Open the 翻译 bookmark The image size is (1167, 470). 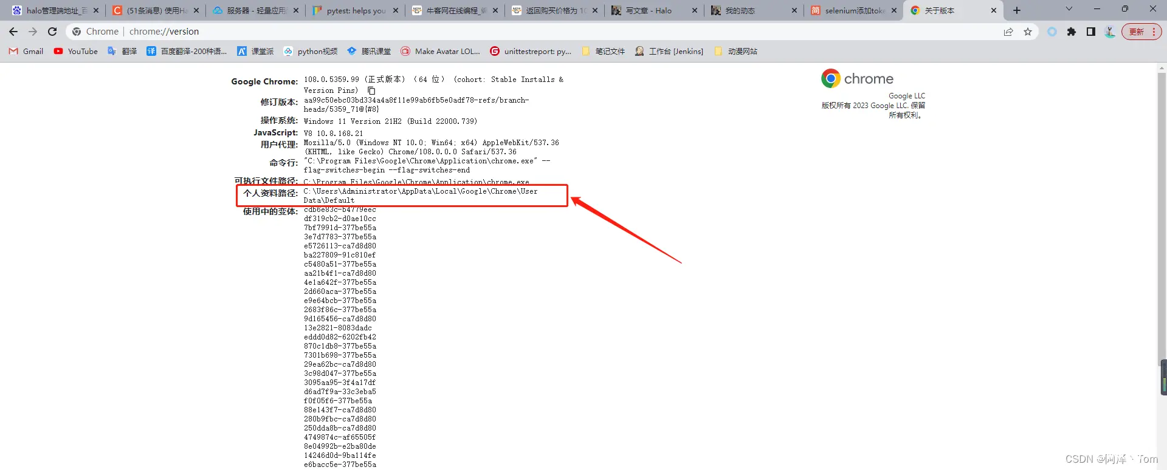122,52
